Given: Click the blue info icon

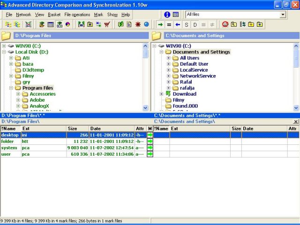Looking at the screenshot, I should click(x=167, y=15).
